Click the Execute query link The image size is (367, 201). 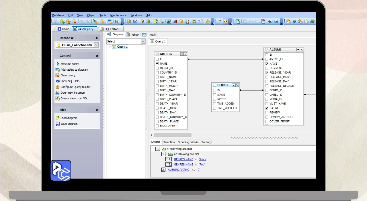tap(69, 64)
